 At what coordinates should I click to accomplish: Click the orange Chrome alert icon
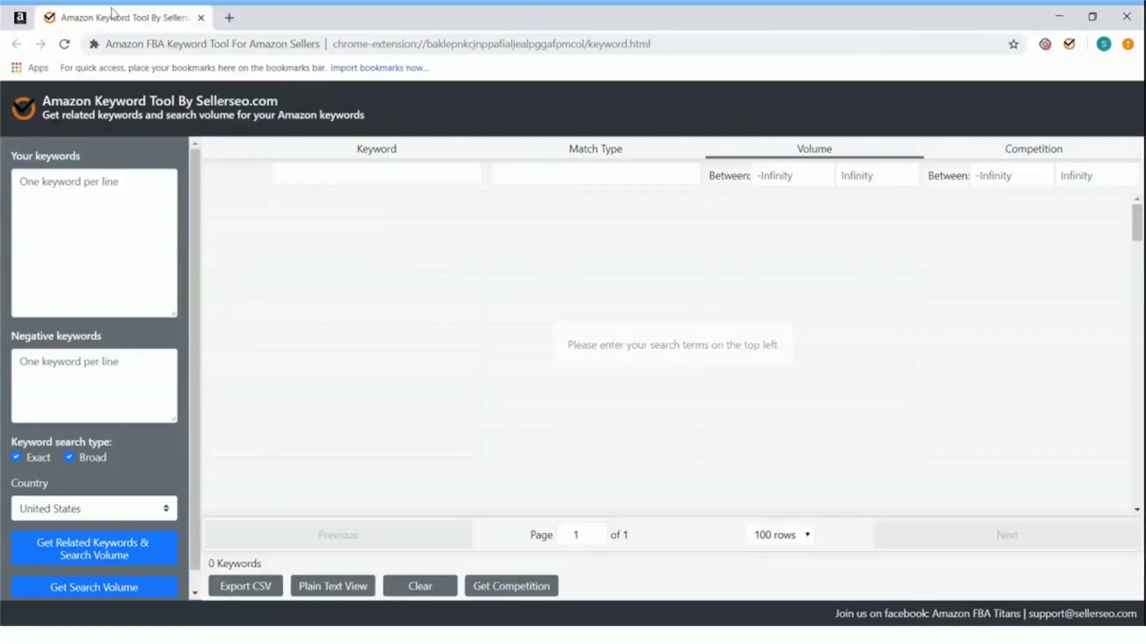(x=1128, y=44)
